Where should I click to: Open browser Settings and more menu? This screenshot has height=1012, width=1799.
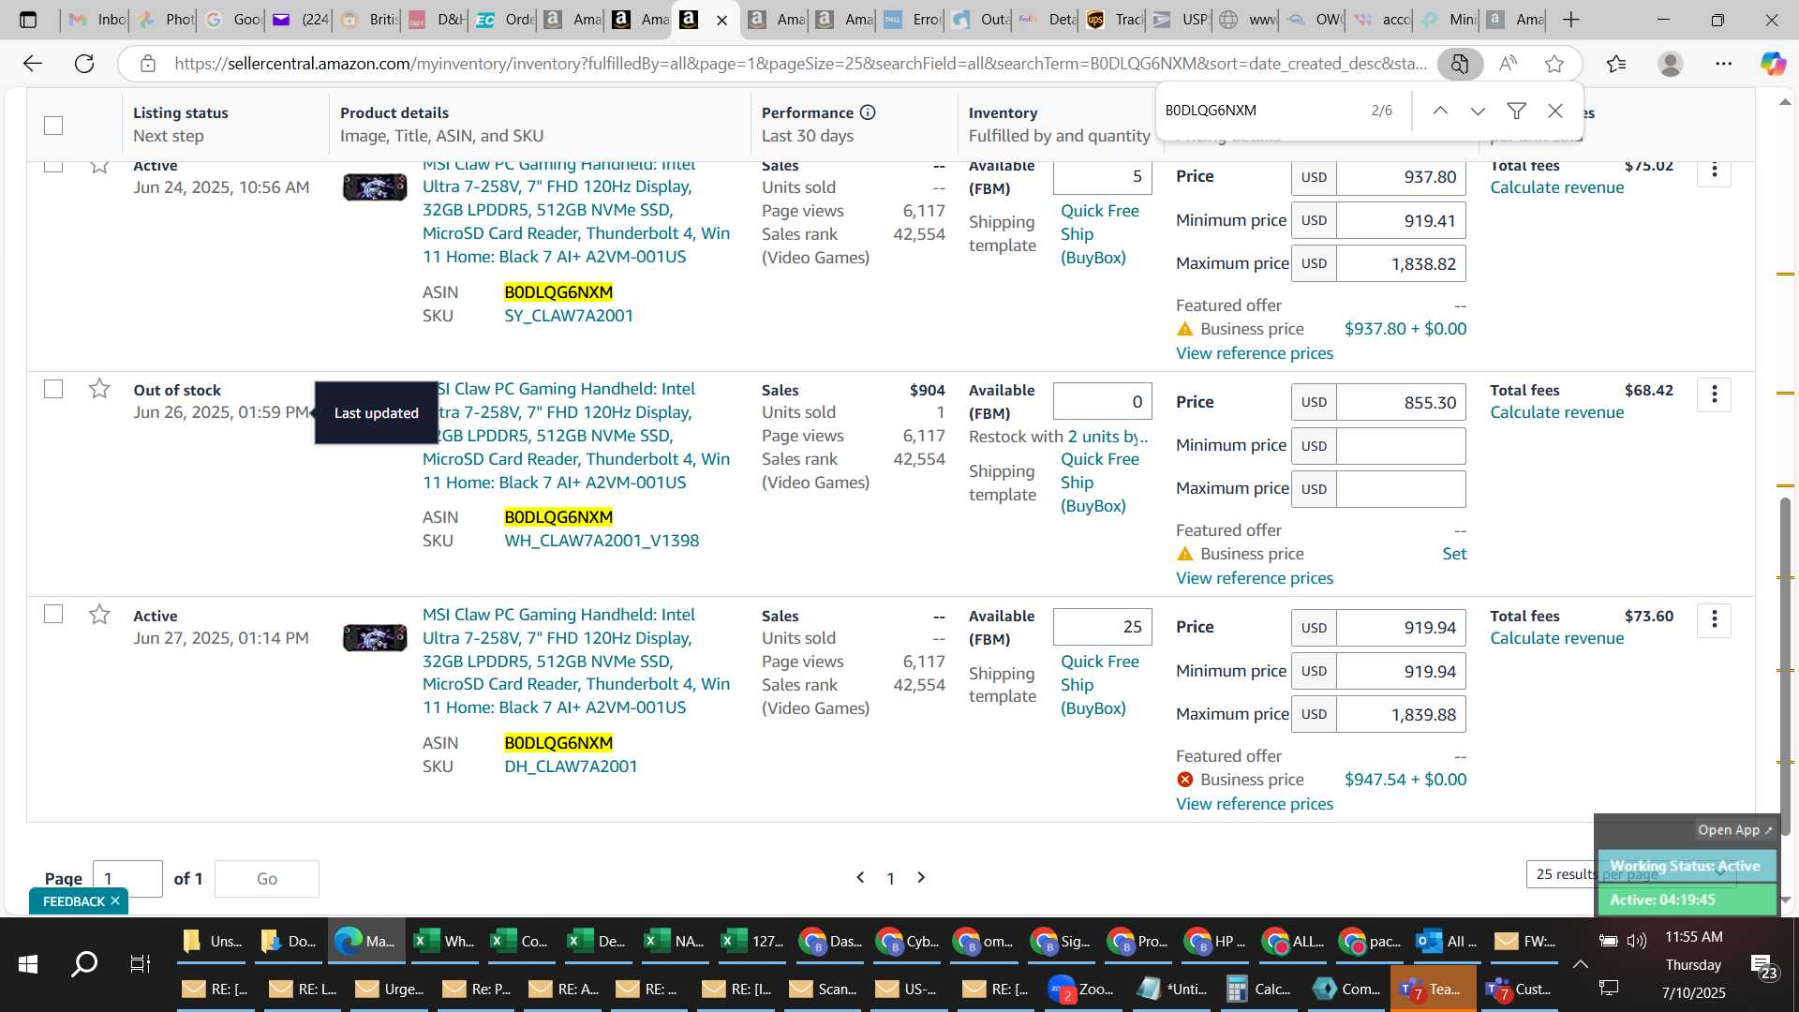tap(1723, 64)
